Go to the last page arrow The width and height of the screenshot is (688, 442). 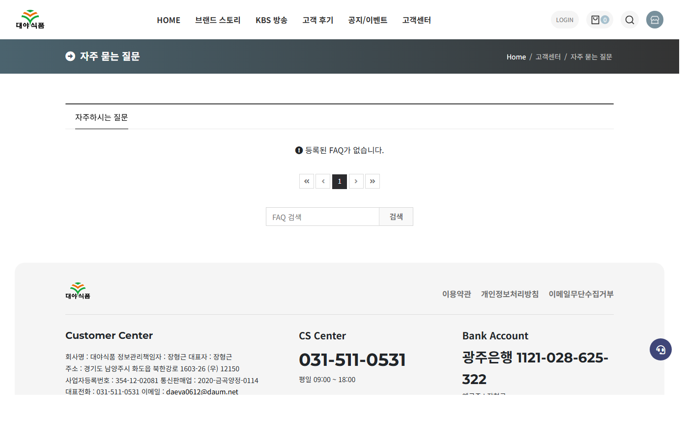point(373,181)
